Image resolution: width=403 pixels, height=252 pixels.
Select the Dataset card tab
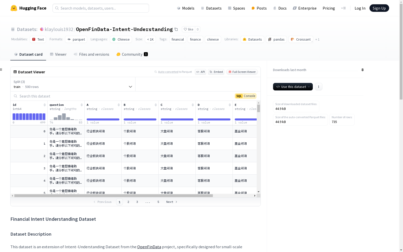point(28,54)
